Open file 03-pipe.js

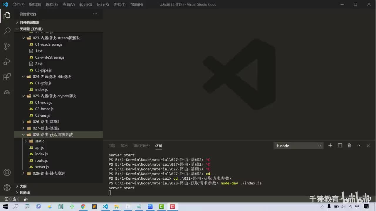pyautogui.click(x=58, y=70)
